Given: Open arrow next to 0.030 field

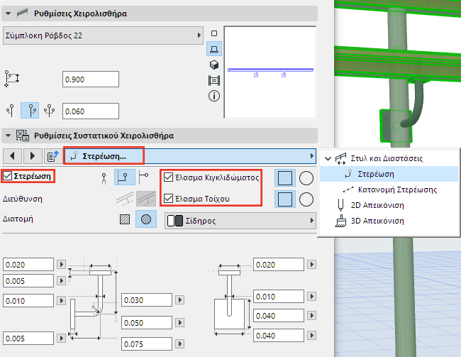Looking at the screenshot, I should (x=180, y=300).
